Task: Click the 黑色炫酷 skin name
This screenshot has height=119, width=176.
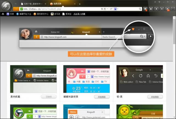Action: [15, 97]
